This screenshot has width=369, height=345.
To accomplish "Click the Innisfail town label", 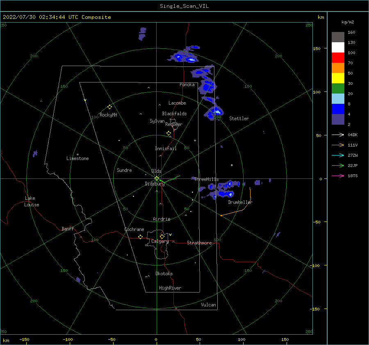I will coord(166,149).
